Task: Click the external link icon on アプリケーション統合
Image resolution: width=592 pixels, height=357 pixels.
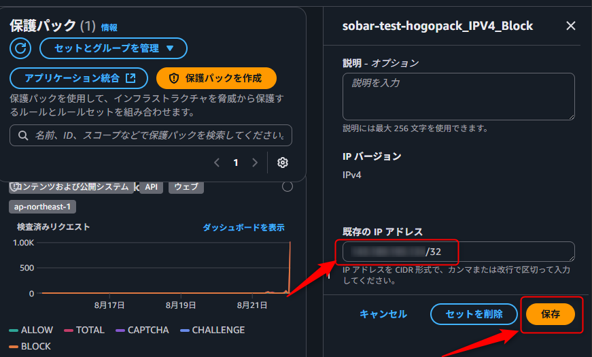Action: (x=131, y=78)
